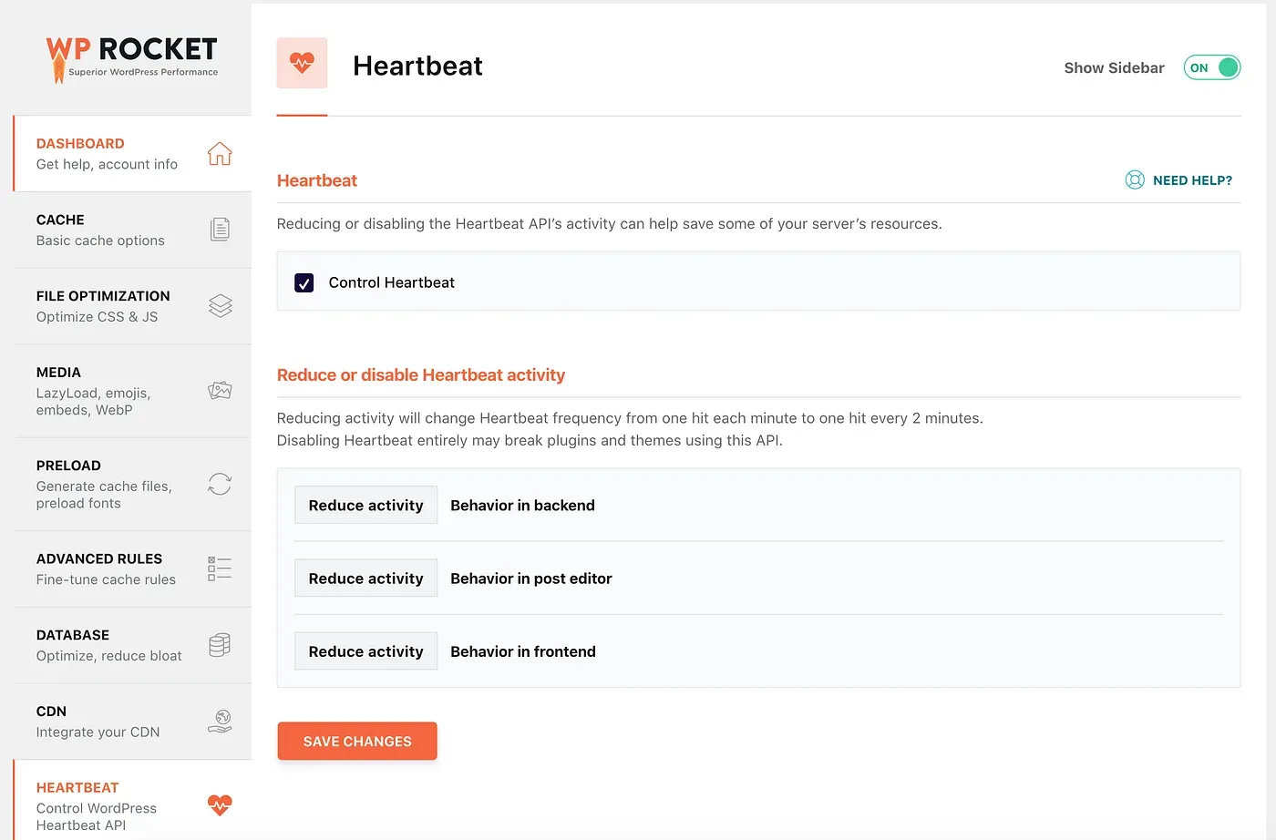Uncheck the Control Heartbeat checkbox

tap(304, 282)
